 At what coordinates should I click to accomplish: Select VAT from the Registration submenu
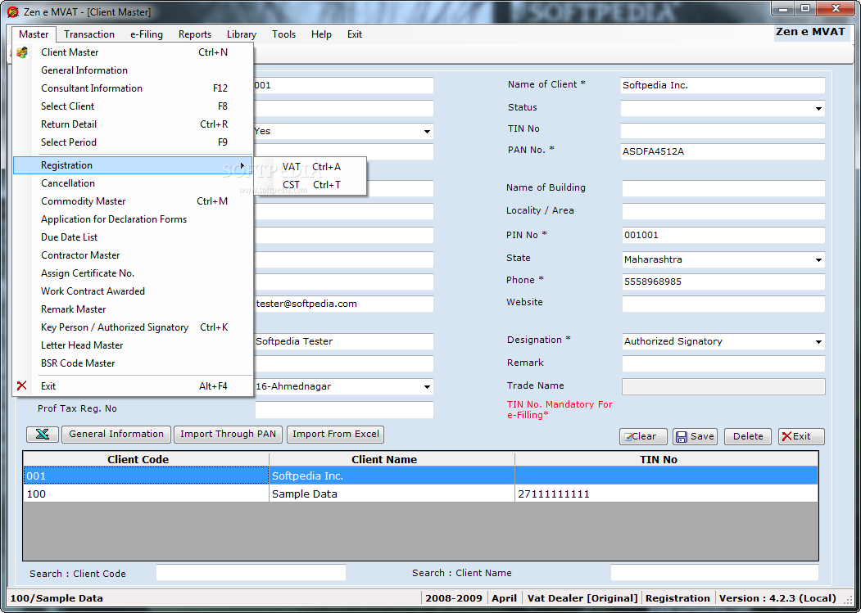[x=310, y=167]
